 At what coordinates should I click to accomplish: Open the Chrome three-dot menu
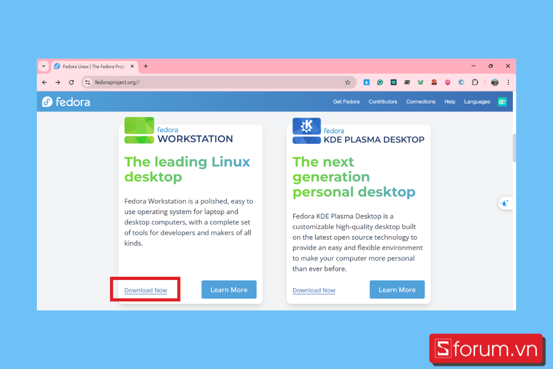point(508,83)
